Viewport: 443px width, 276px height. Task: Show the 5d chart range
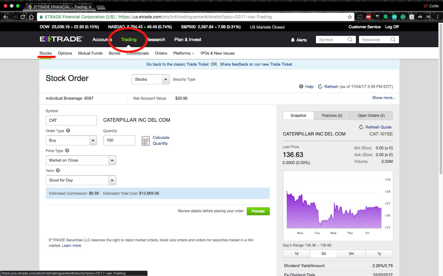point(323,253)
